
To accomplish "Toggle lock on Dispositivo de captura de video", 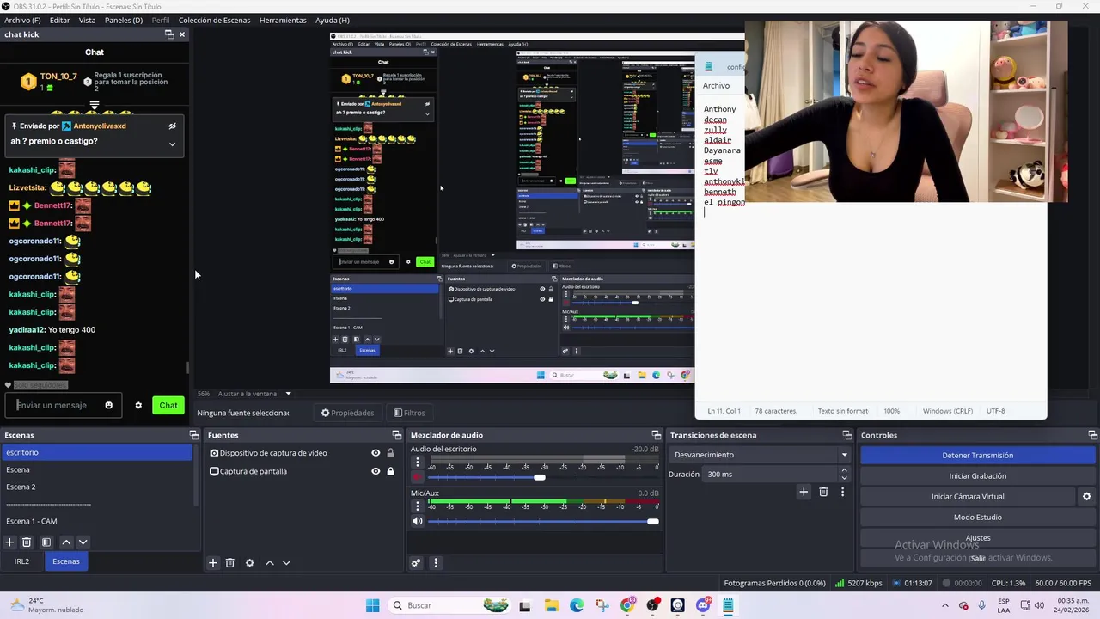I will tap(390, 453).
